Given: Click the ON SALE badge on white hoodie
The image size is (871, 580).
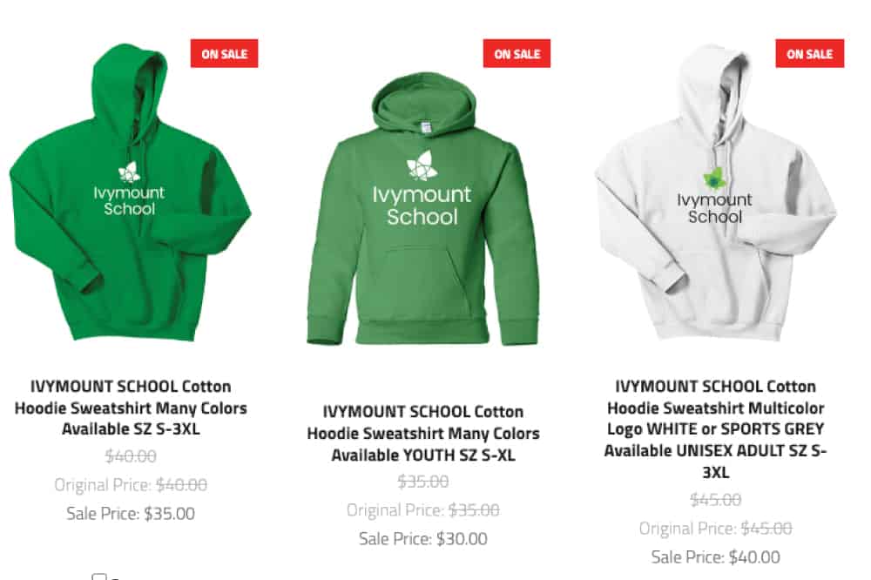Looking at the screenshot, I should point(809,53).
